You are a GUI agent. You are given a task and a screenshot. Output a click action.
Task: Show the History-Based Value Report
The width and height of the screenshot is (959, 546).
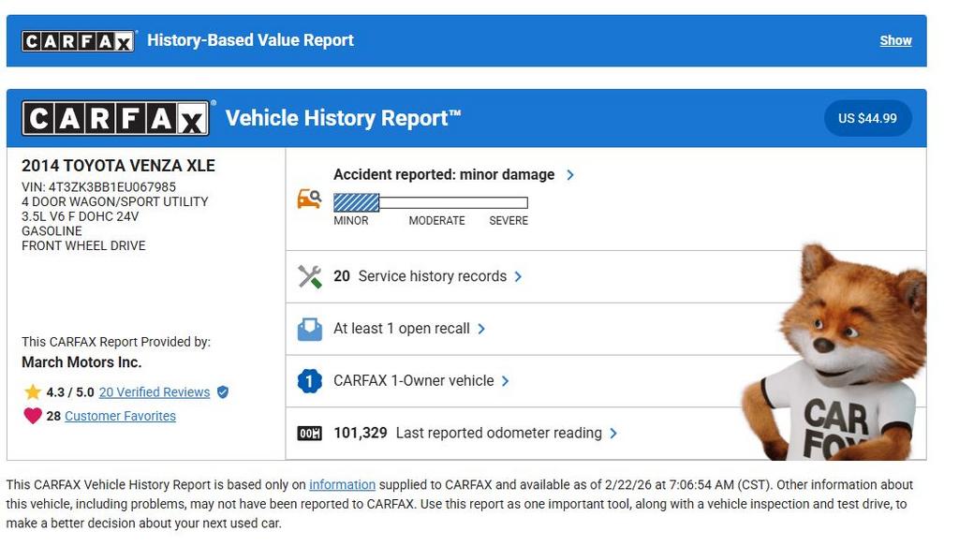[895, 40]
